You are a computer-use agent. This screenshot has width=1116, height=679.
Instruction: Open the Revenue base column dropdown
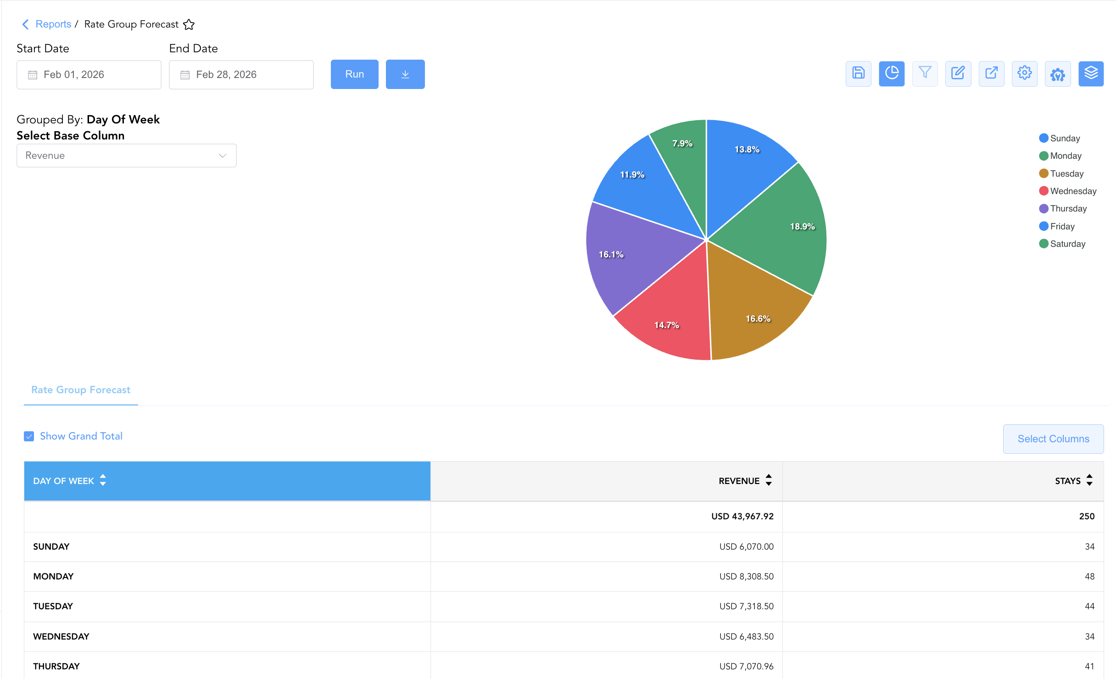tap(127, 156)
